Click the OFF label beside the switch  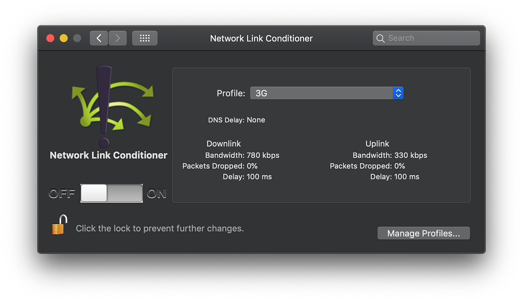pos(61,193)
